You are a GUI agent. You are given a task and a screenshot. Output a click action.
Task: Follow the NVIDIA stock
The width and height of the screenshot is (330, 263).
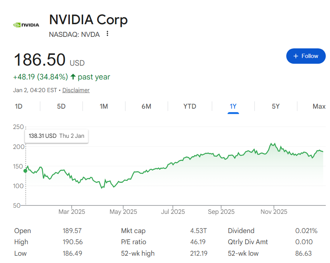306,56
